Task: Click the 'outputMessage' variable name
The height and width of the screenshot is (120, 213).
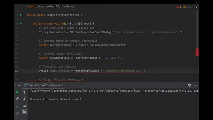Action: click(60, 71)
